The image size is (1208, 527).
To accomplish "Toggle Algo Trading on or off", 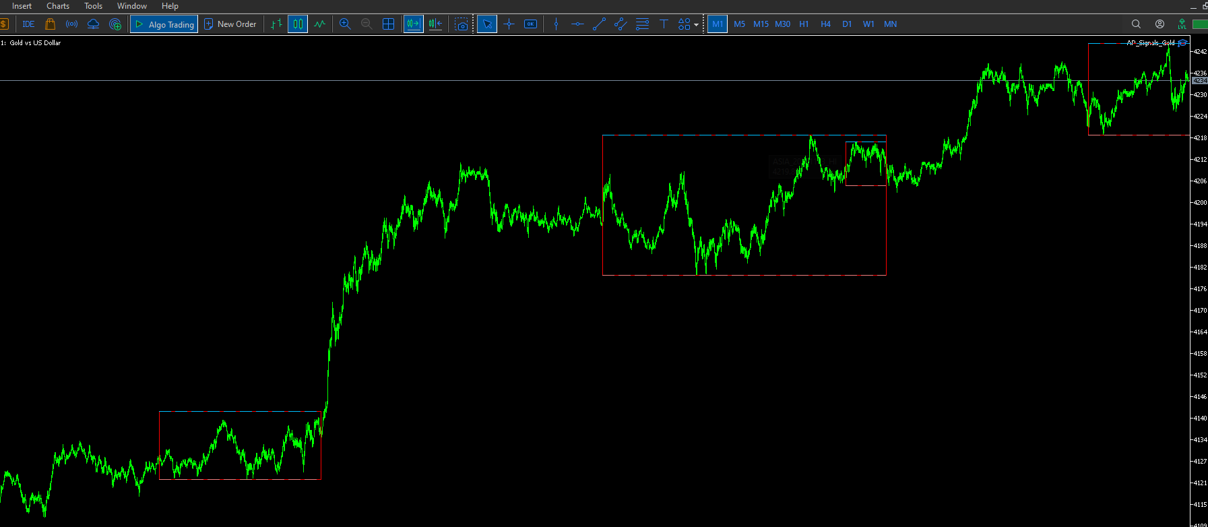I will (164, 24).
